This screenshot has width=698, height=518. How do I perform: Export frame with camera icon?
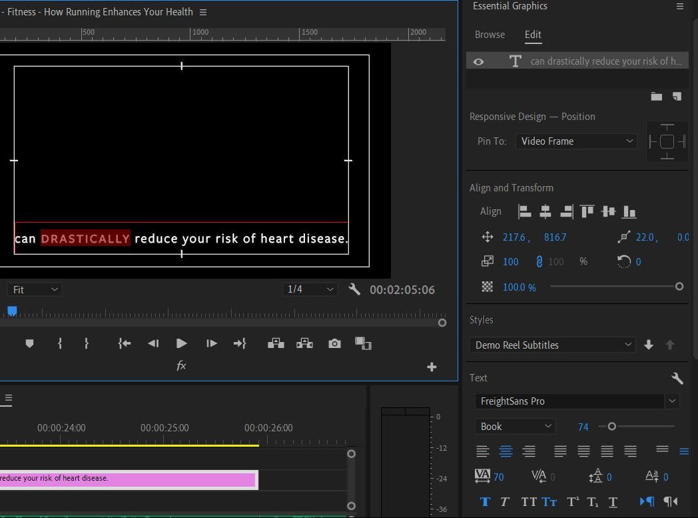click(334, 343)
